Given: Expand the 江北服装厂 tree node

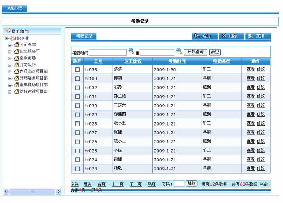Looking at the screenshot, I should click(10, 52).
